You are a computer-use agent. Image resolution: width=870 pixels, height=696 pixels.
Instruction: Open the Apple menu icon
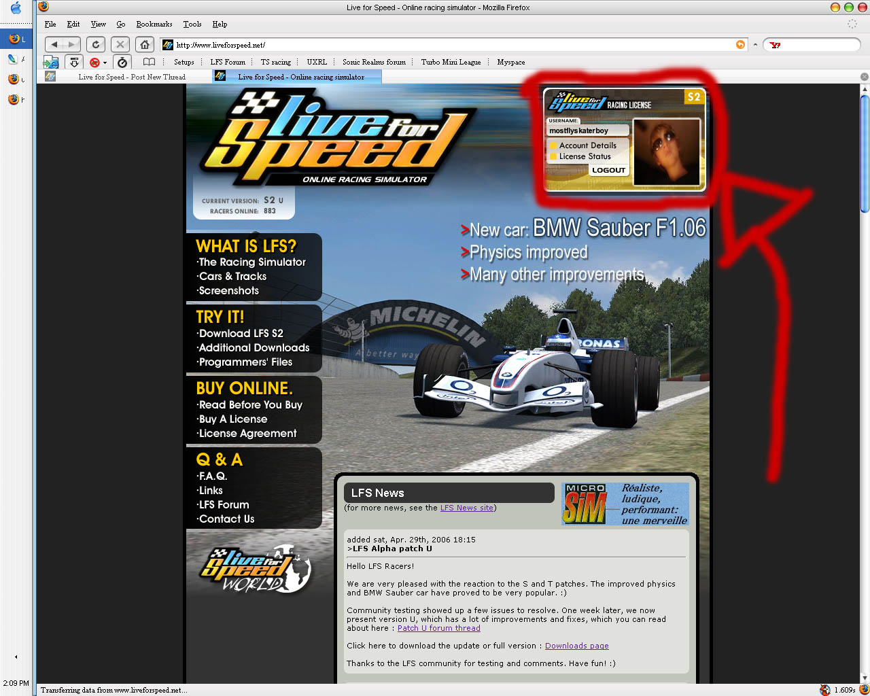[x=16, y=8]
